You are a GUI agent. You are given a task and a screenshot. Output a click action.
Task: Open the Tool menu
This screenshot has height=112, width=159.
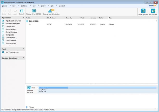34,6
